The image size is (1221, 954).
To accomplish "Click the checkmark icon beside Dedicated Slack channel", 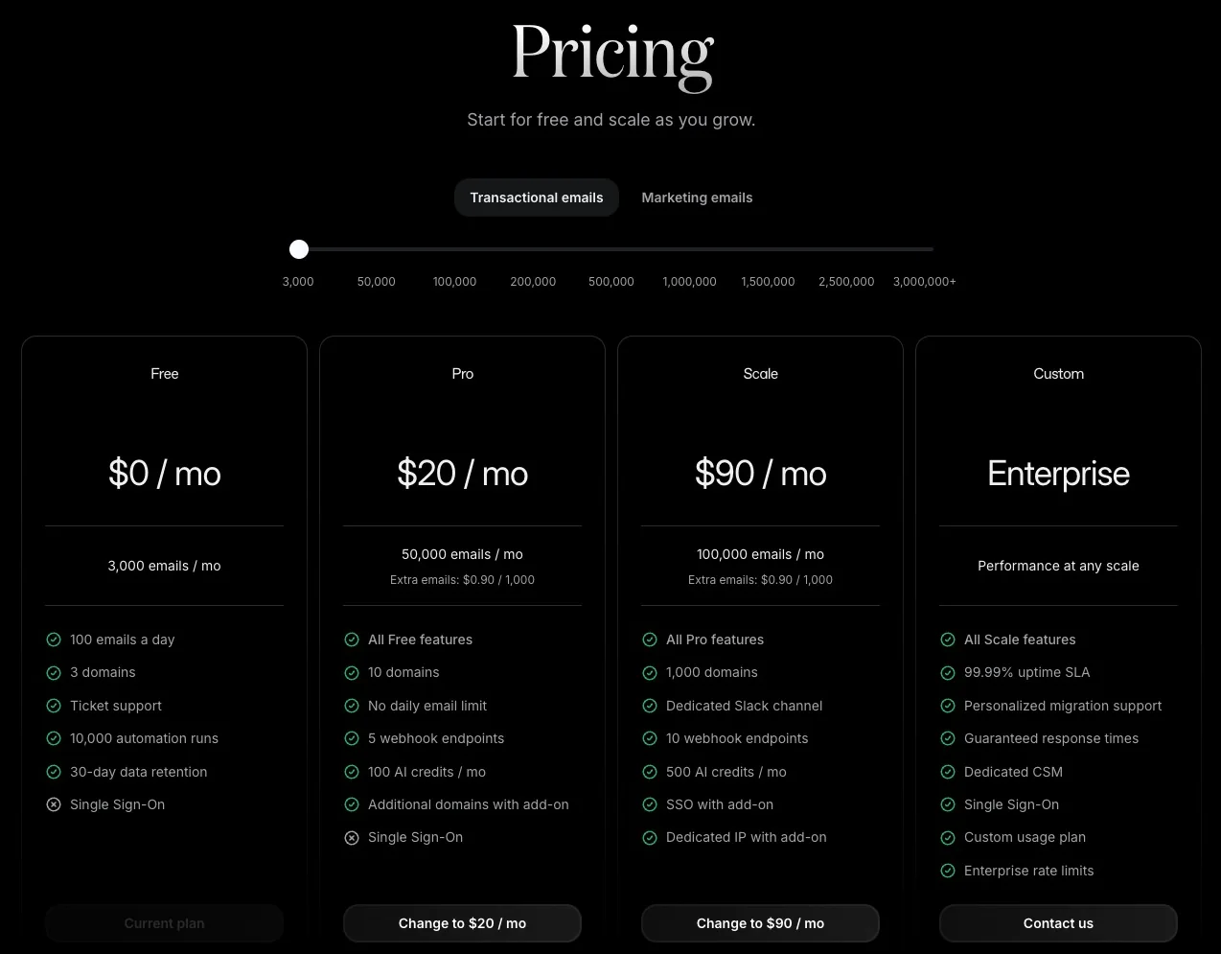I will tap(650, 706).
